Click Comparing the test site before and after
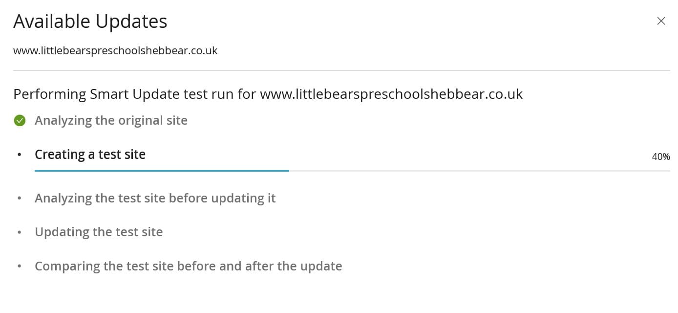Image resolution: width=678 pixels, height=313 pixels. (x=188, y=266)
